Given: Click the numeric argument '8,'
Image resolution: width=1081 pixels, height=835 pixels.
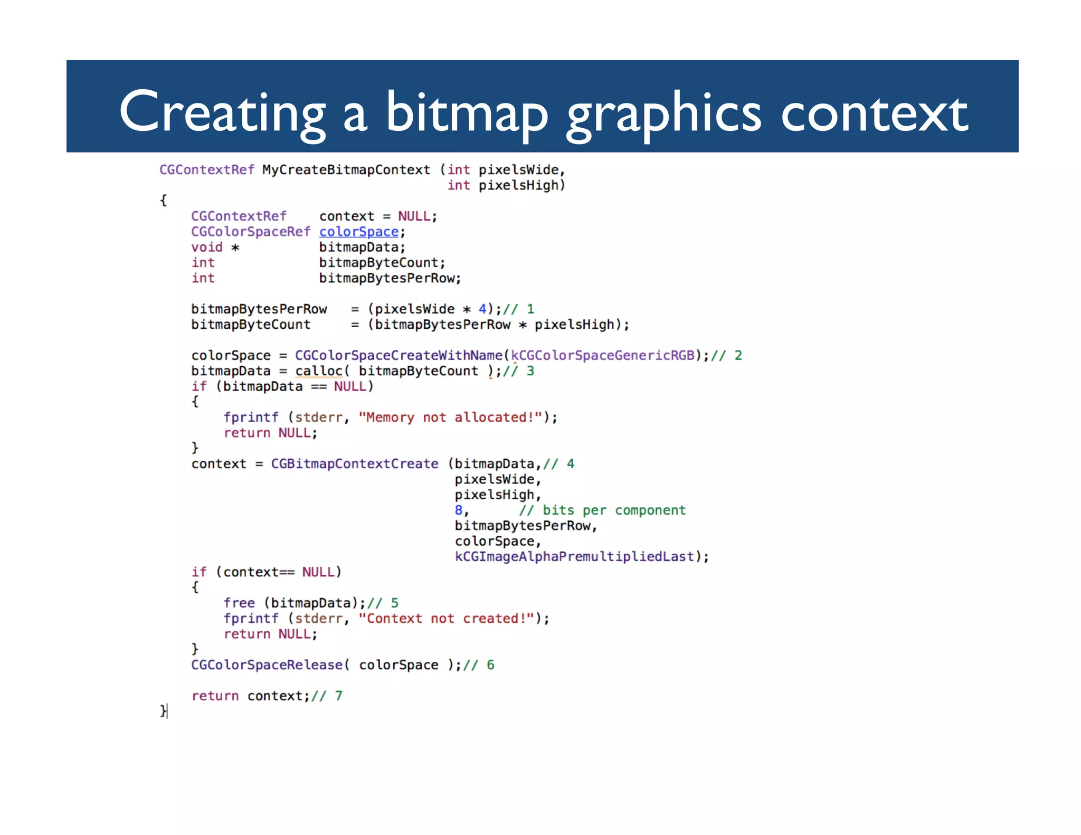Looking at the screenshot, I should (462, 510).
